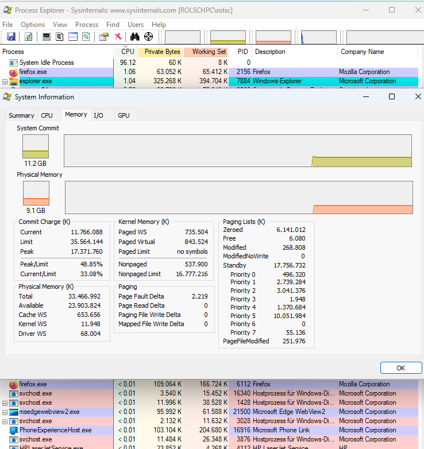Select the explorer.exe row name

click(36, 82)
